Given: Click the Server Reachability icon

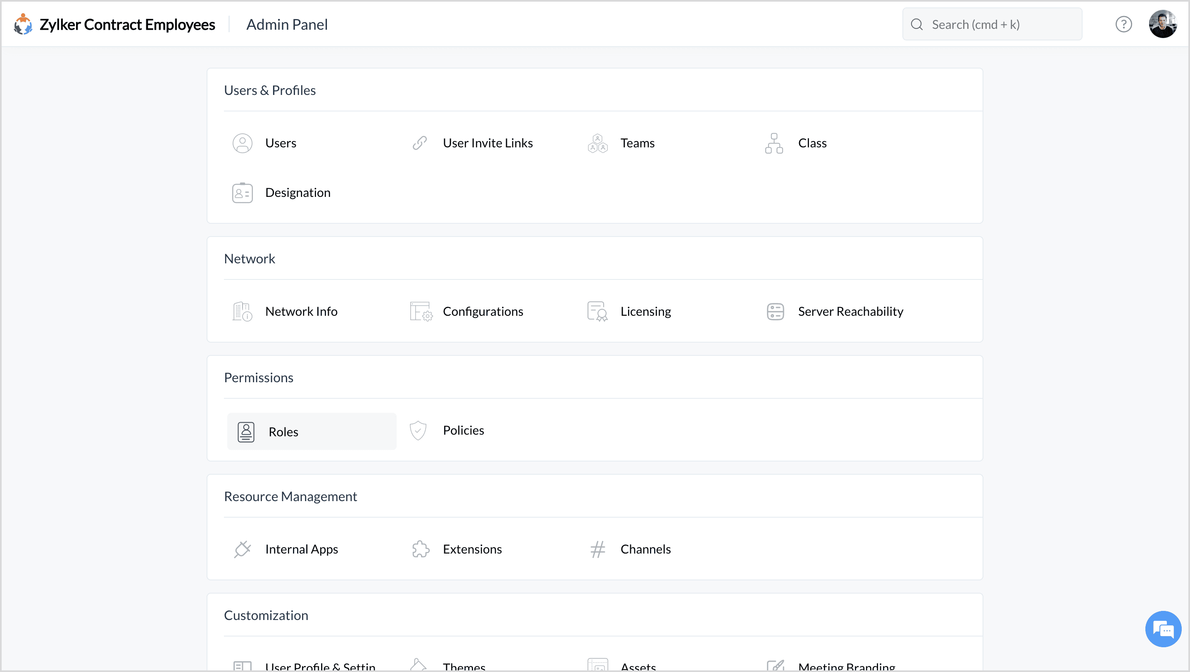Looking at the screenshot, I should (x=775, y=312).
